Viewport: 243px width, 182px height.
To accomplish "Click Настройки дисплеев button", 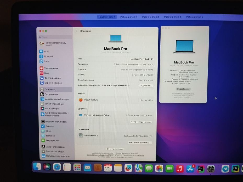I will (x=141, y=122).
